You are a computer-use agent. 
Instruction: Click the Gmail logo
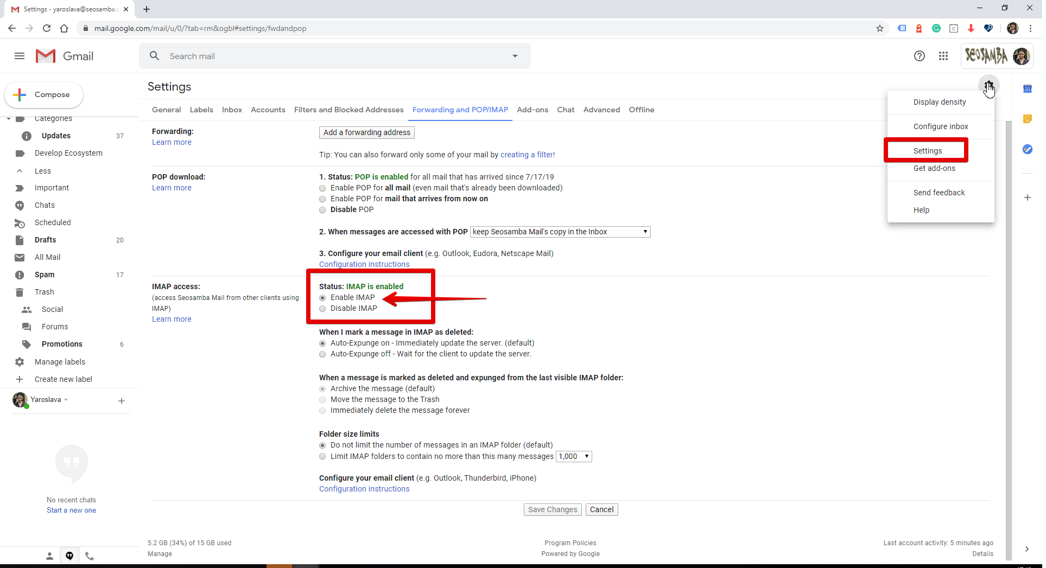tap(65, 56)
